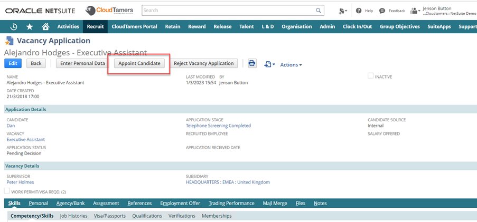This screenshot has height=222, width=477.
Task: Open the HEADQUARTERS : EMEA : United Kingdom link
Action: [x=228, y=182]
